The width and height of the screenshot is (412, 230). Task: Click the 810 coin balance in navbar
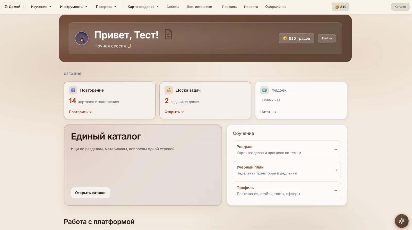click(x=340, y=7)
